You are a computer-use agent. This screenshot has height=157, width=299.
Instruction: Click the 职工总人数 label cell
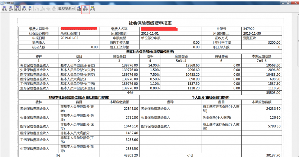(221, 47)
